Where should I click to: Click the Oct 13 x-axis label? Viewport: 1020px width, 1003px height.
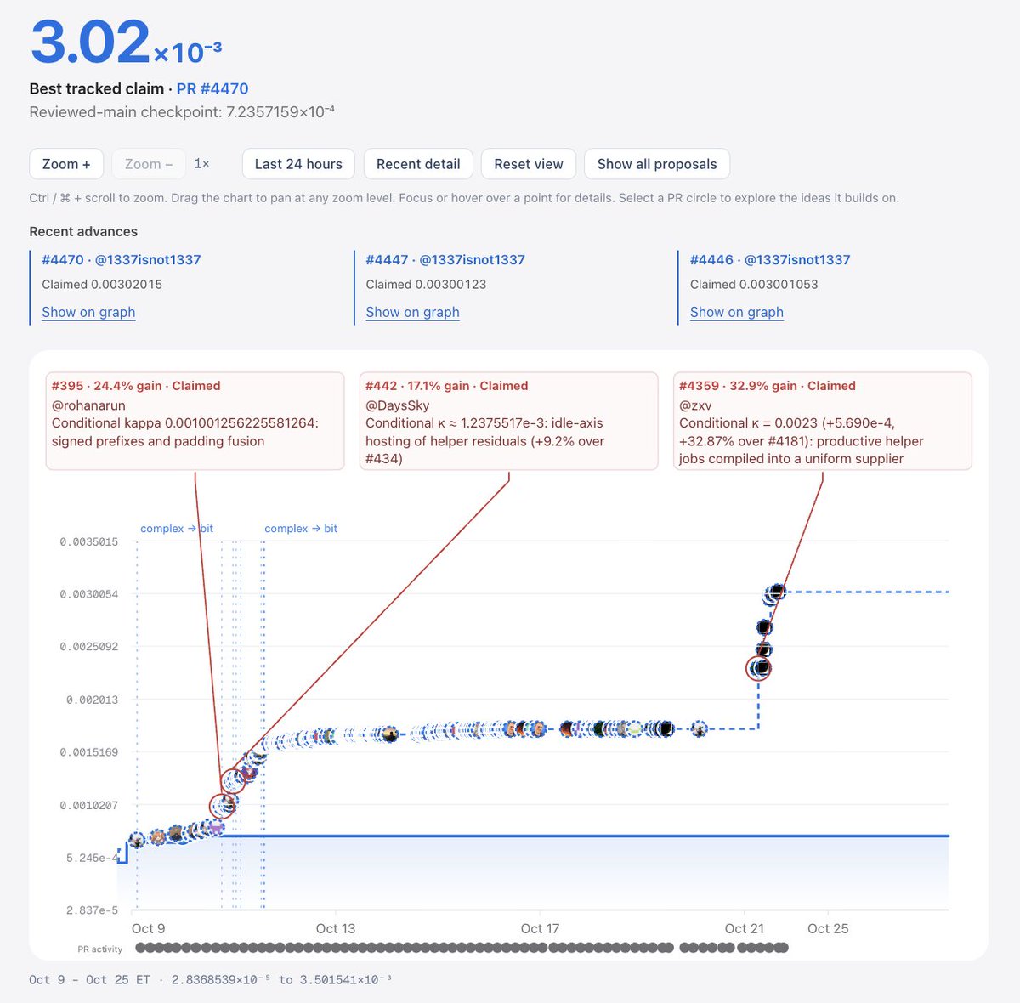pos(336,928)
